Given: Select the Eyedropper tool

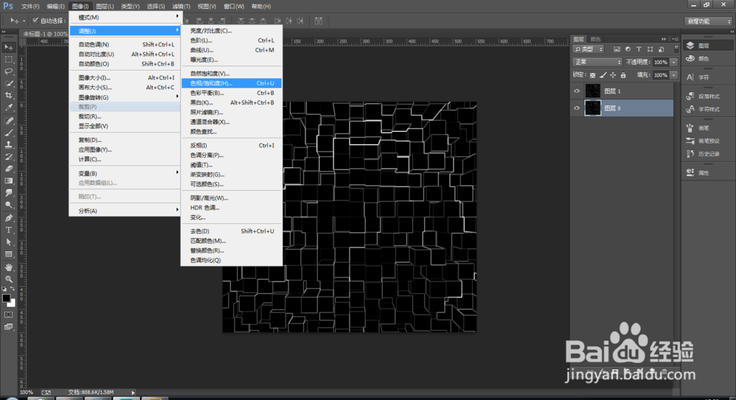Looking at the screenshot, I should (8, 108).
